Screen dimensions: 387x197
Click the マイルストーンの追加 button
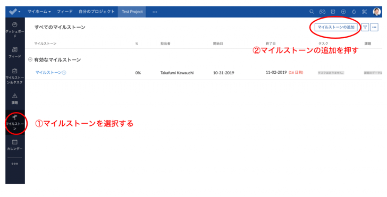[x=336, y=27]
